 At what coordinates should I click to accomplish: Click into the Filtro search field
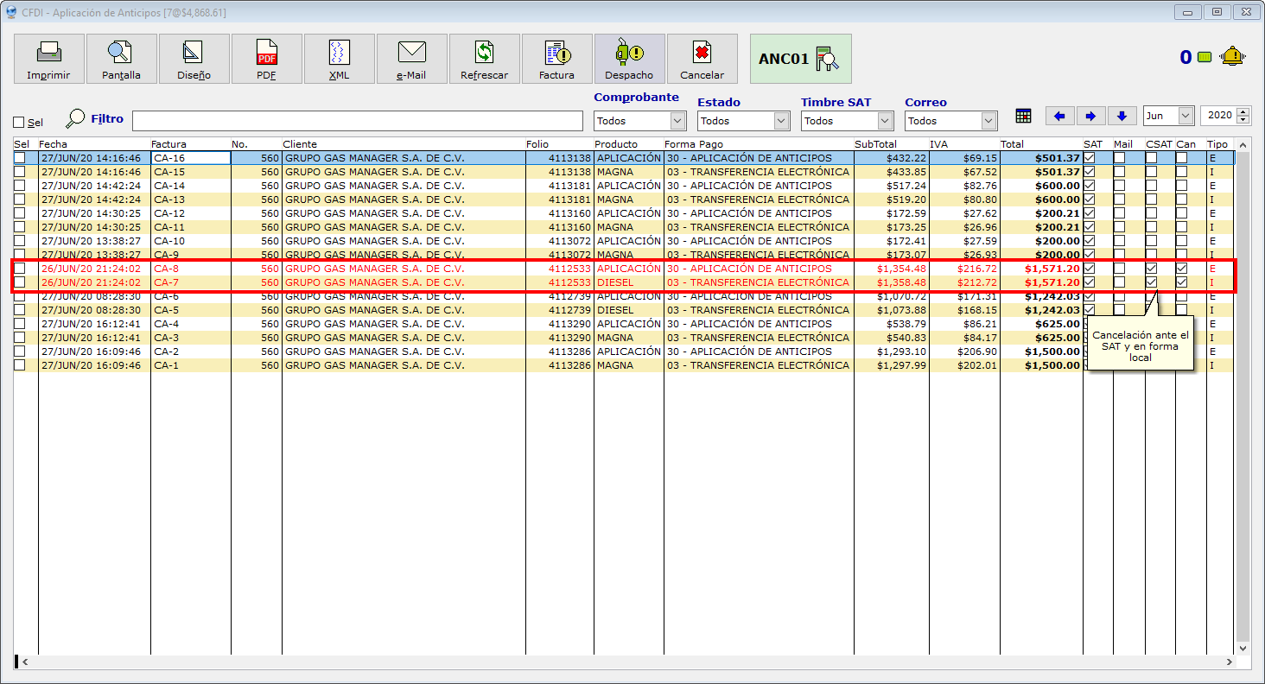(x=357, y=121)
